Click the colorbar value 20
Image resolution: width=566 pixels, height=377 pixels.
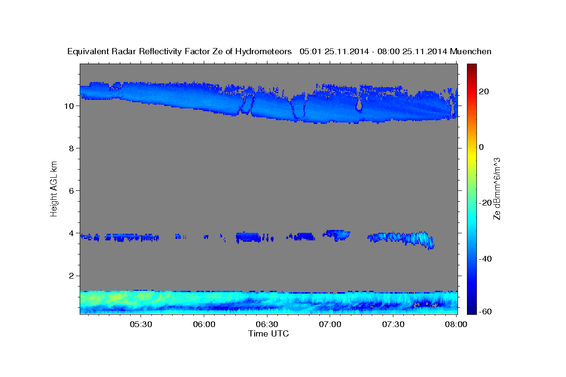tap(483, 91)
